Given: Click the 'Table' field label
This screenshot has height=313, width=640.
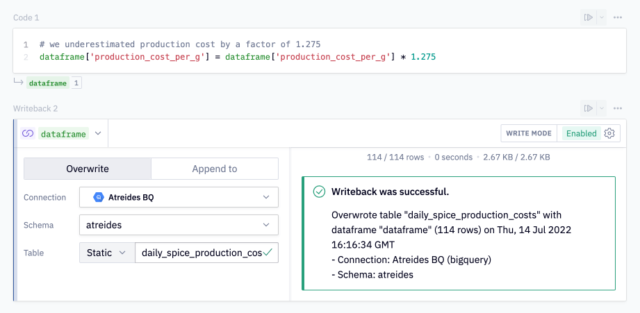Looking at the screenshot, I should pos(33,253).
